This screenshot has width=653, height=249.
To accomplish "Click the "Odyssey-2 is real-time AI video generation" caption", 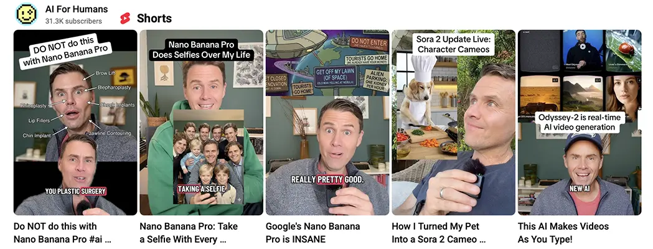I will (x=580, y=123).
